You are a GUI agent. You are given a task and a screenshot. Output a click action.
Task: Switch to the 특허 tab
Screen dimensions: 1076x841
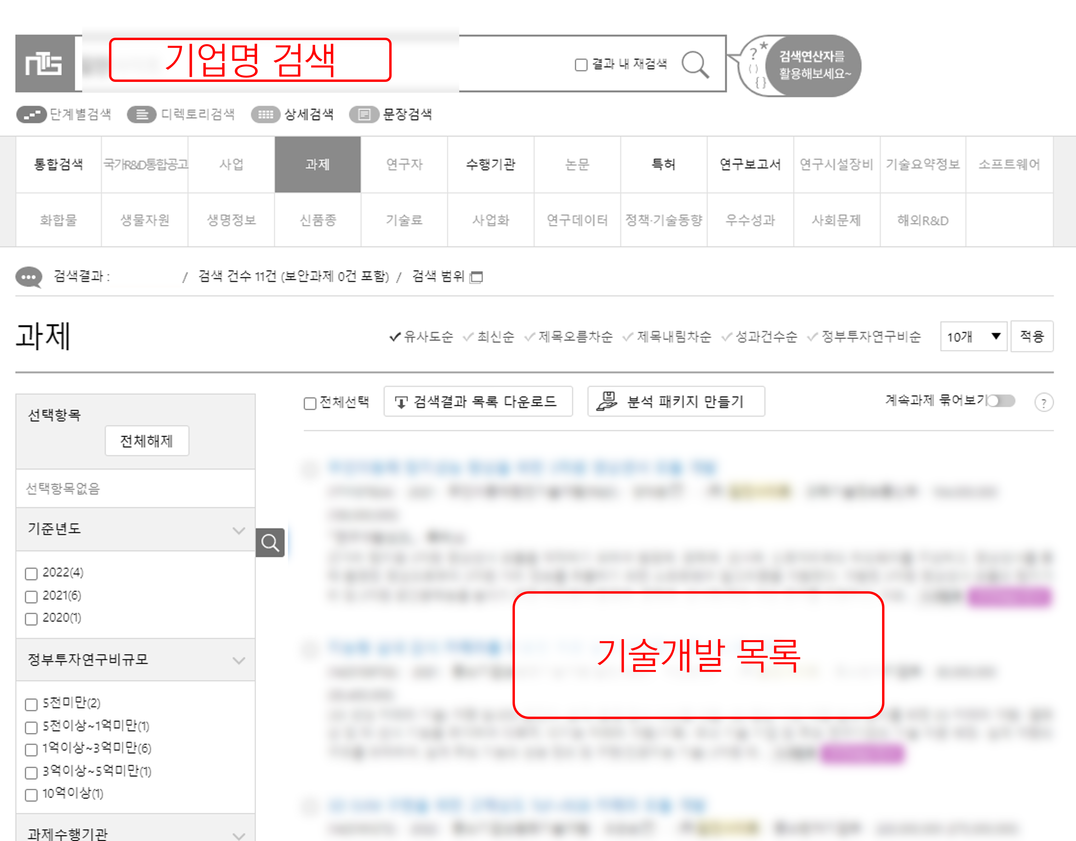click(663, 164)
